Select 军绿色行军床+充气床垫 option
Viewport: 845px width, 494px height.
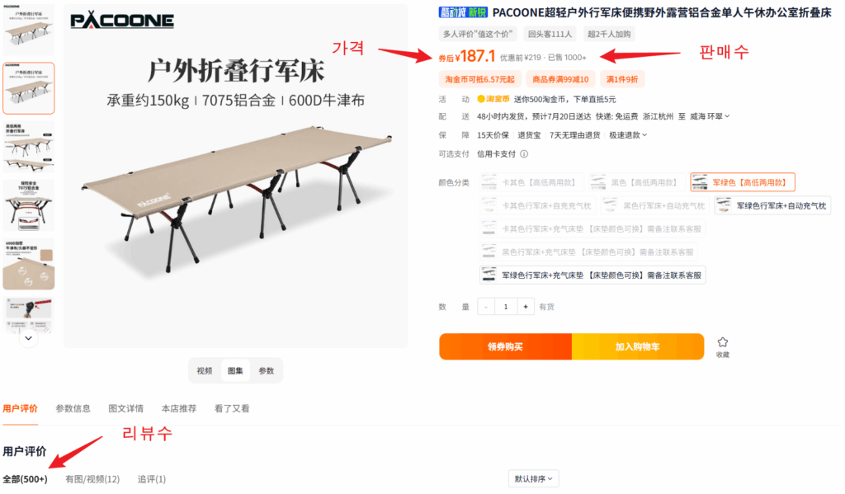[x=592, y=275]
